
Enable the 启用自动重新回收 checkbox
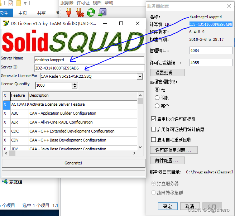[153, 140]
